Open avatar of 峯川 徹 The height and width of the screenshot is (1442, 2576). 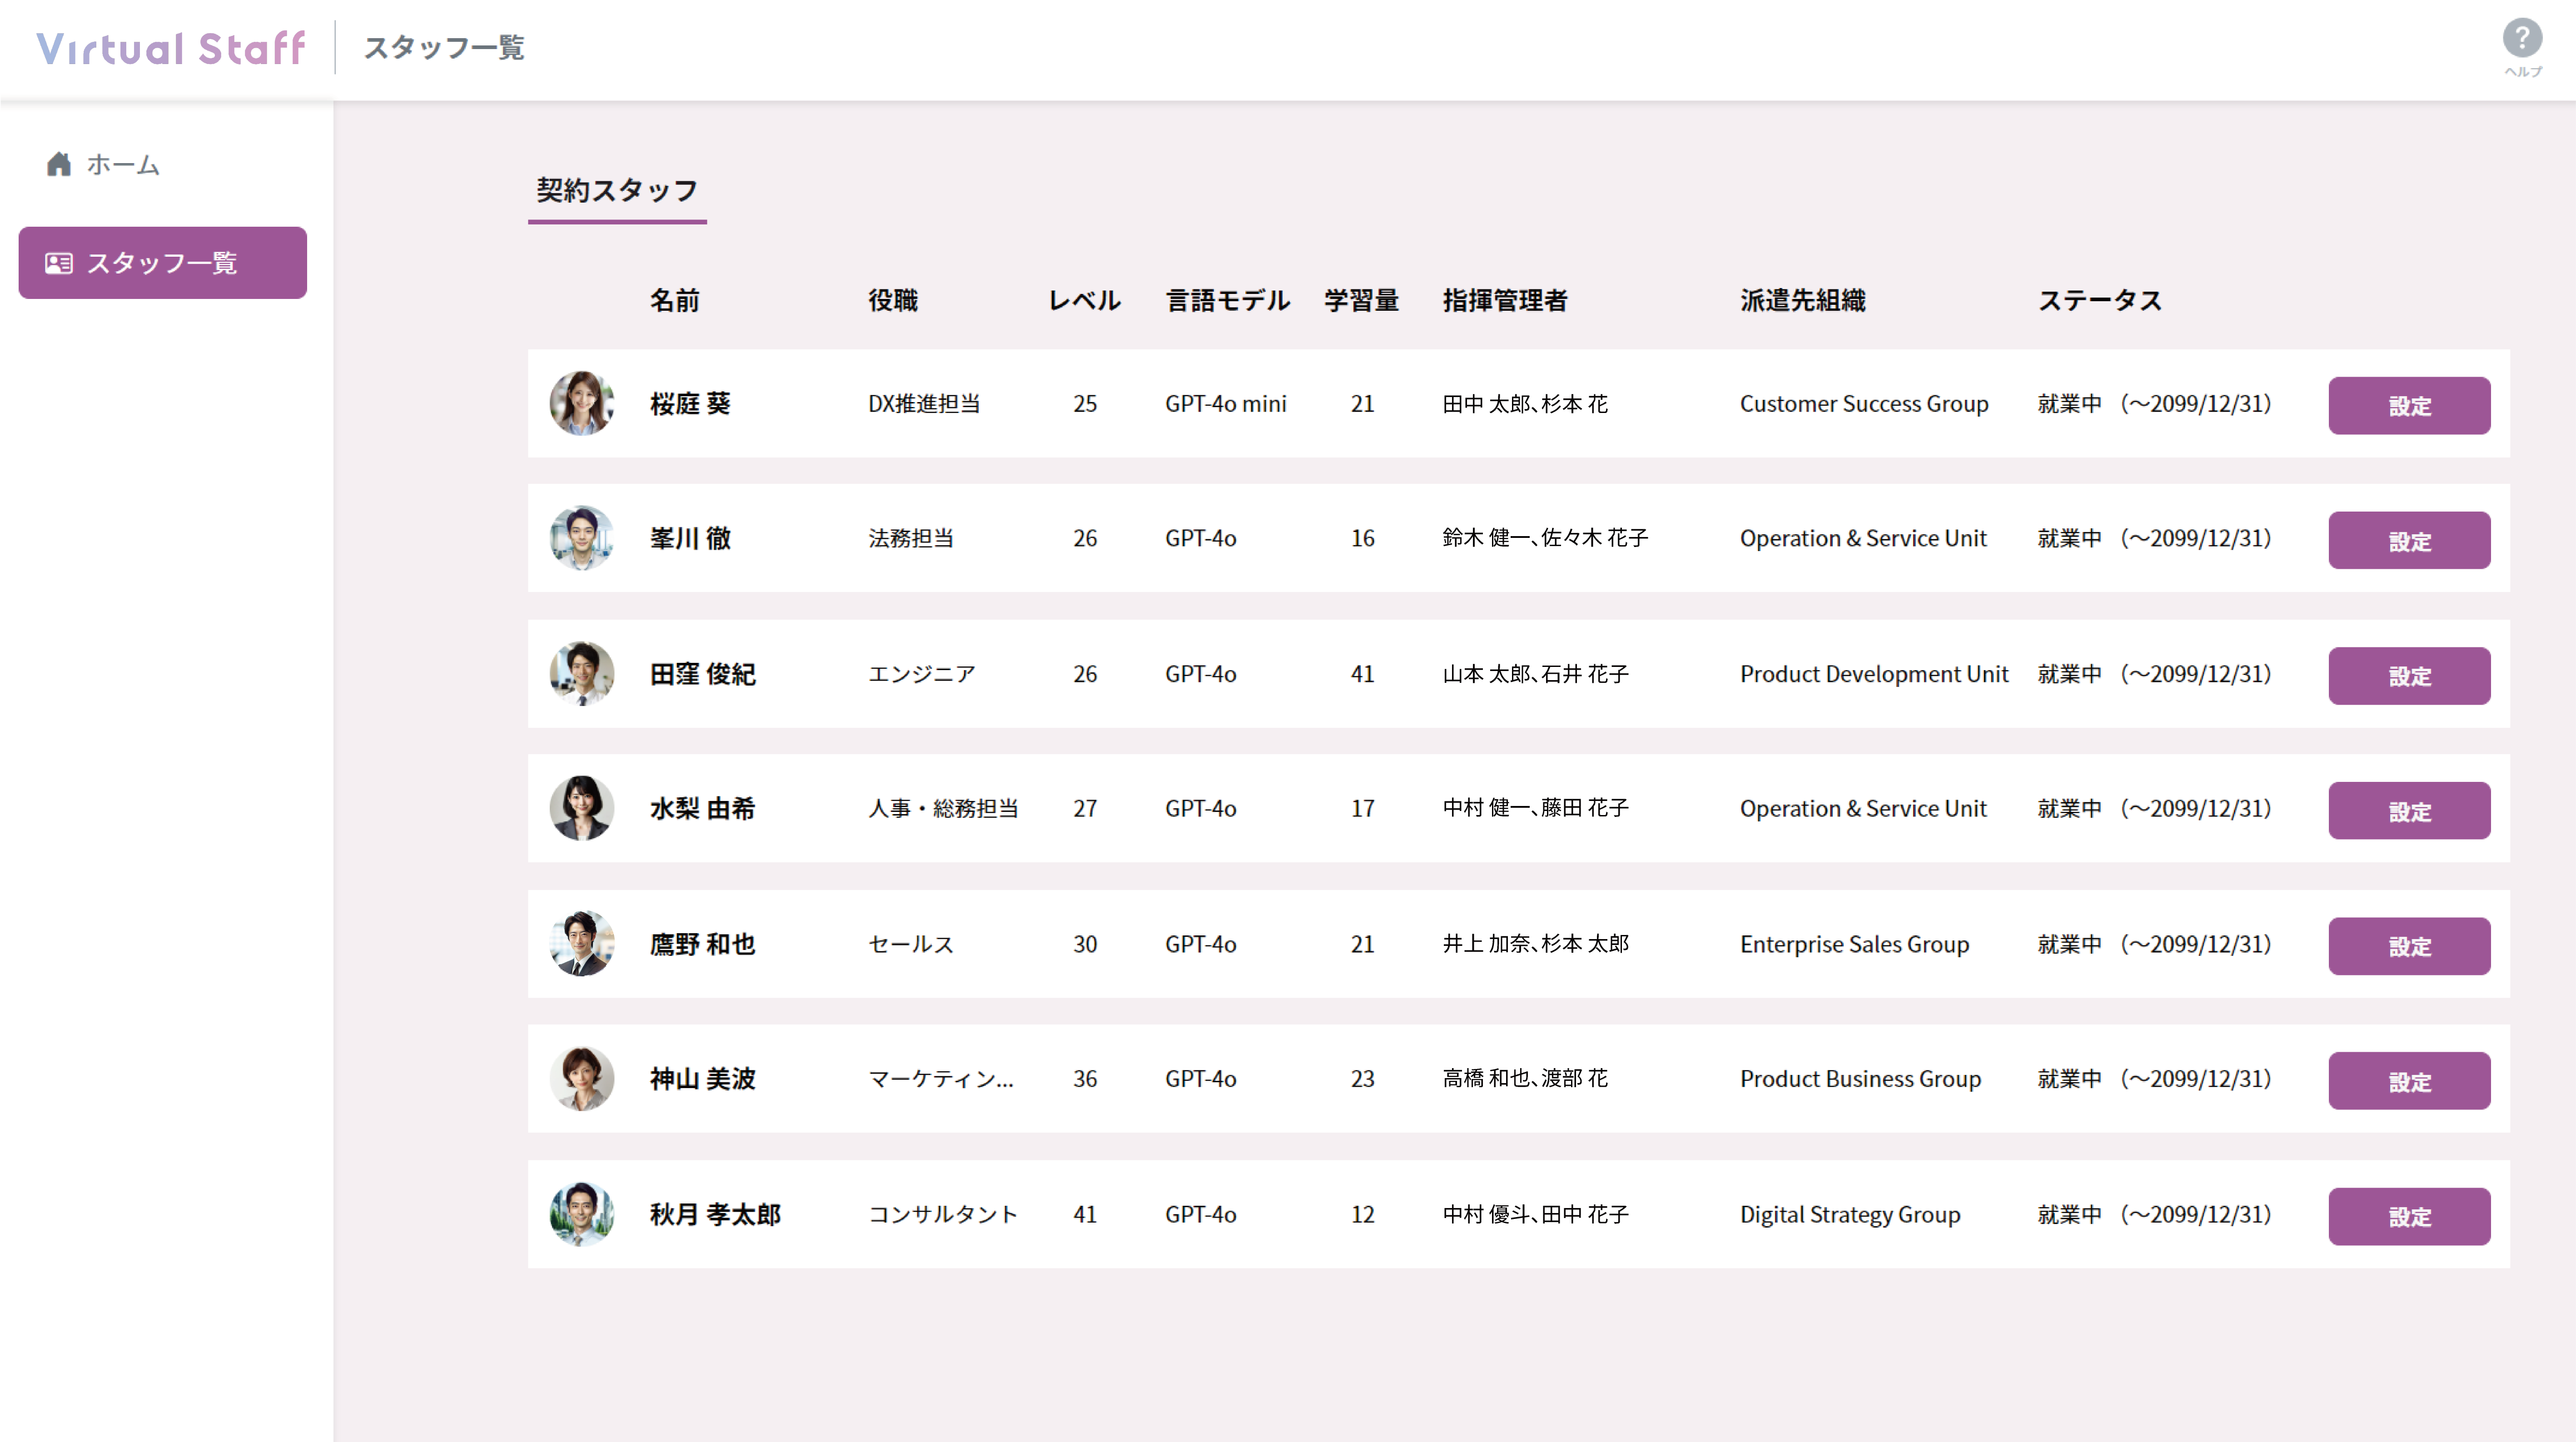coord(582,538)
